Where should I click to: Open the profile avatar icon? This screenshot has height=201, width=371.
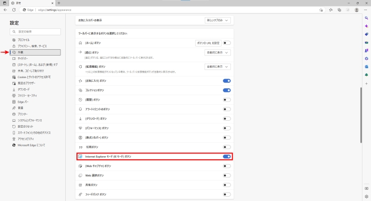[x=357, y=10]
